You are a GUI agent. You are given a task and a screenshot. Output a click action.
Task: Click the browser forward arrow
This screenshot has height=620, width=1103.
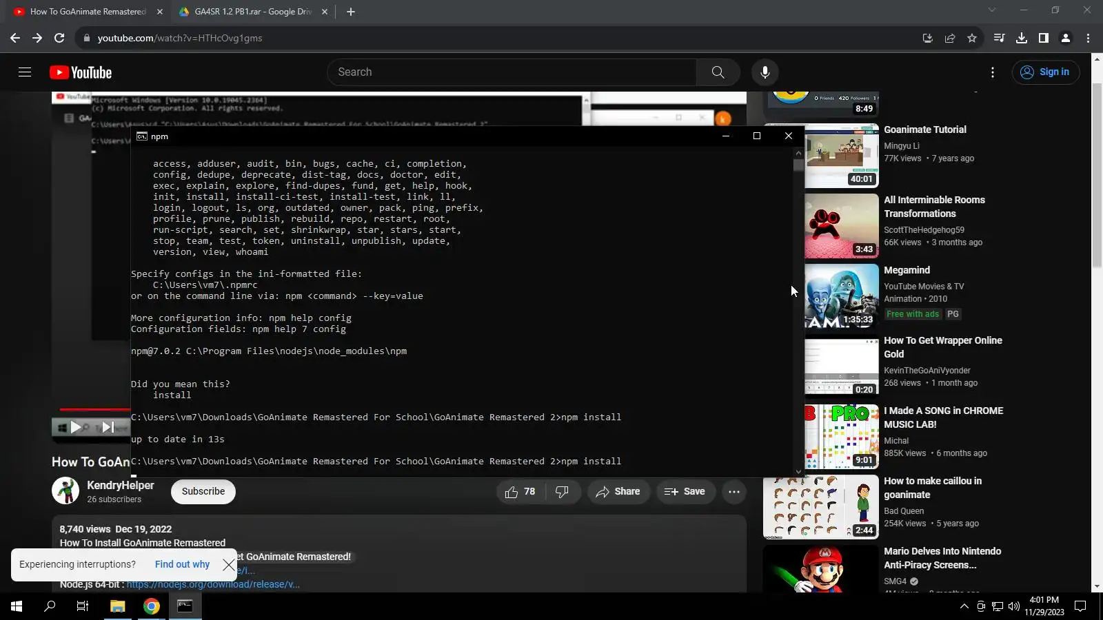[37, 38]
